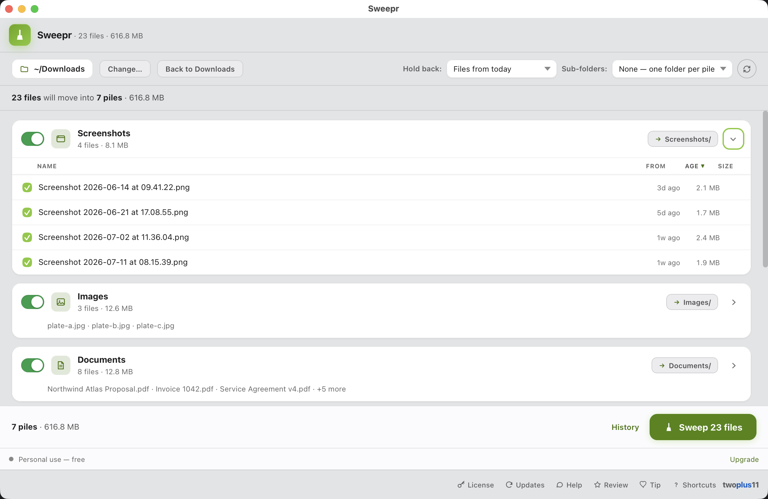The image size is (768, 499).
Task: Click the Upgrade link
Action: pos(744,459)
